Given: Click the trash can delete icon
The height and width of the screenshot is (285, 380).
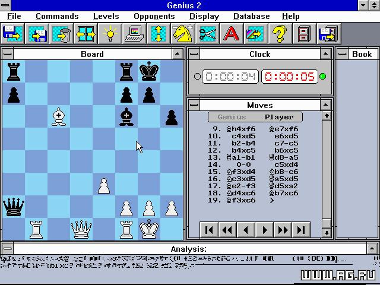Looking at the screenshot, I should pos(61,34).
